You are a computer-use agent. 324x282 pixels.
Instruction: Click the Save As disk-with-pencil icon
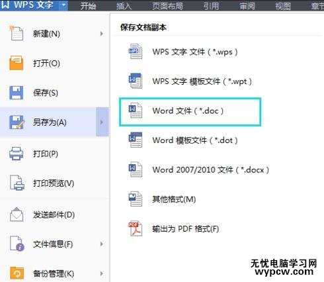click(17, 122)
